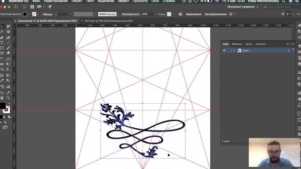
Task: Select the Shape Builder tool
Action: point(2,69)
